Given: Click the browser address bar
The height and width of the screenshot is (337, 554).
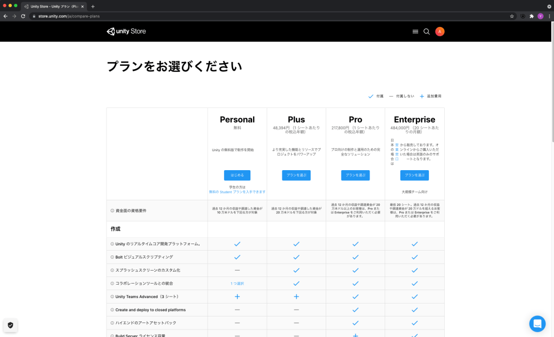Looking at the screenshot, I should (272, 16).
